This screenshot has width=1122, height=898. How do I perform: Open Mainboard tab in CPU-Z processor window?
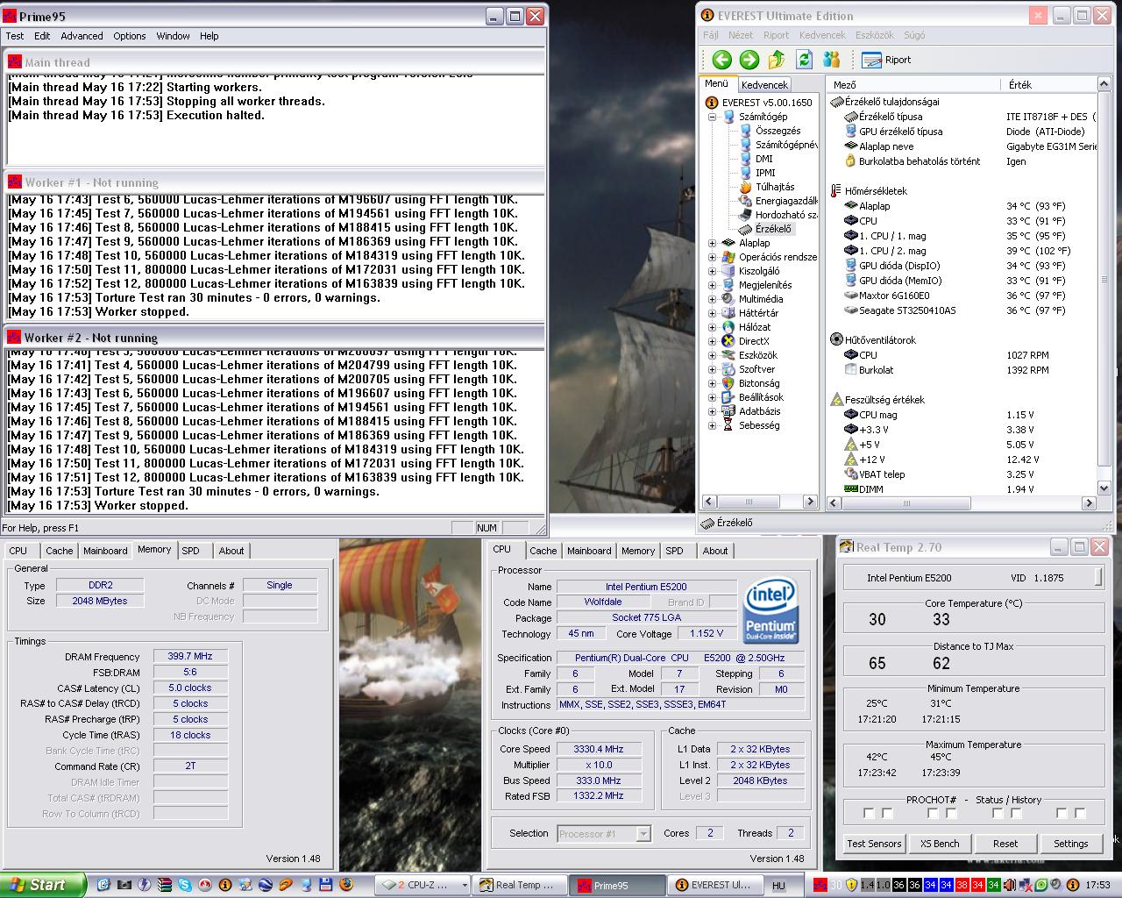589,551
